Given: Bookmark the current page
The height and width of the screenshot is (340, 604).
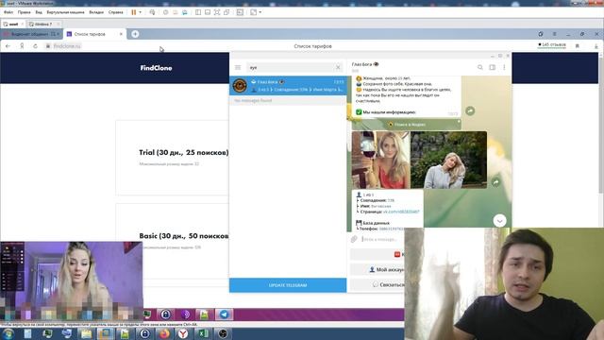Looking at the screenshot, I should (577, 46).
